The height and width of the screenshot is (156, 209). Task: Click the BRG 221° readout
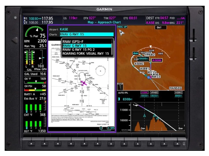pos(177,23)
